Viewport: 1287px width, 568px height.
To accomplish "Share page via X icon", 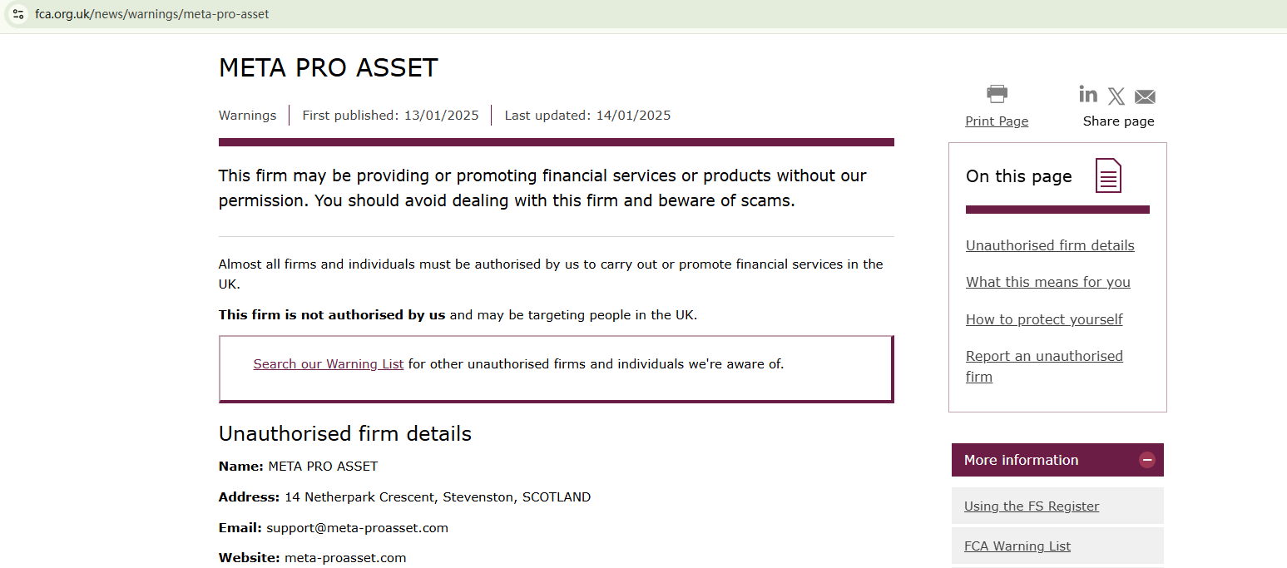I will (1116, 96).
